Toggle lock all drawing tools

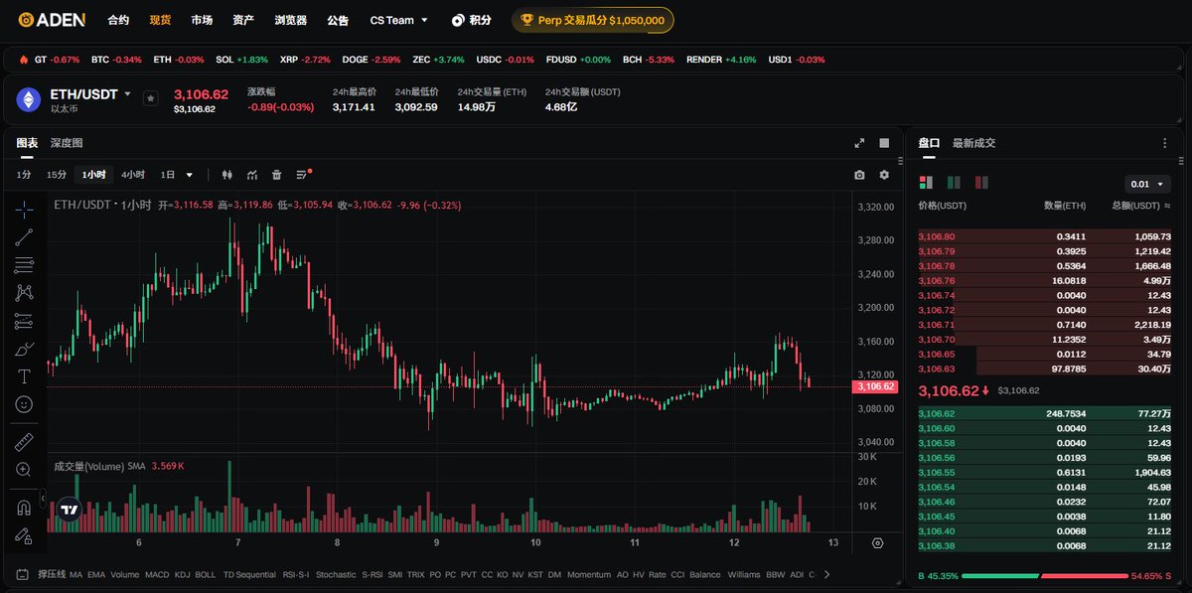click(x=24, y=535)
